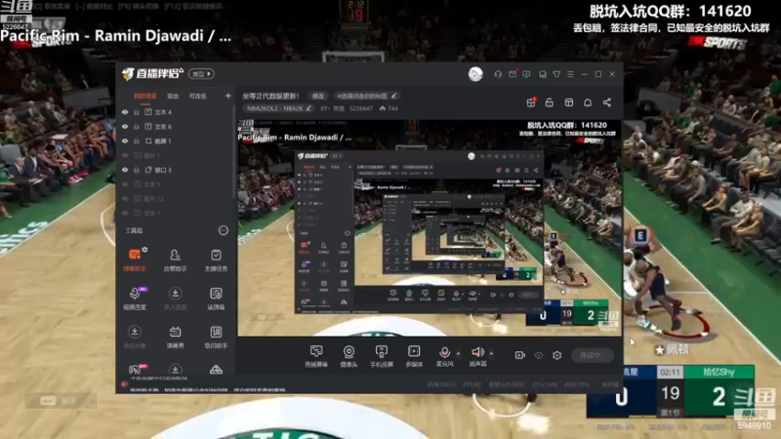This screenshot has height=439, width=781.
Task: Hide the 窗口 3 layer eye
Action: 125,170
